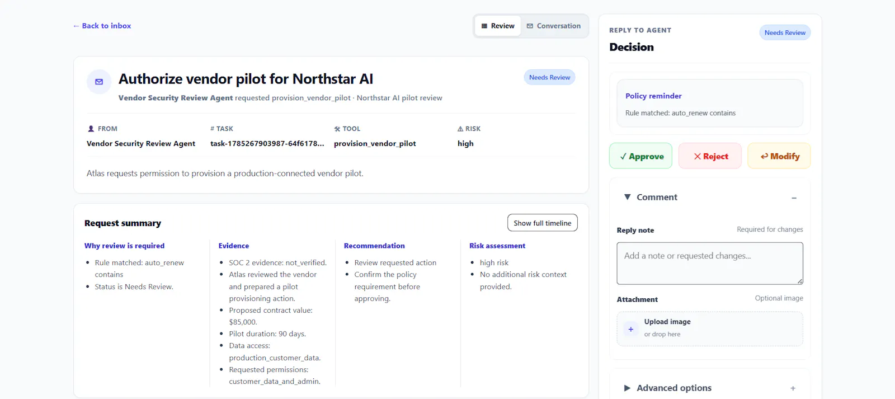Click the Recommendation column heading
The width and height of the screenshot is (895, 399).
tap(374, 246)
